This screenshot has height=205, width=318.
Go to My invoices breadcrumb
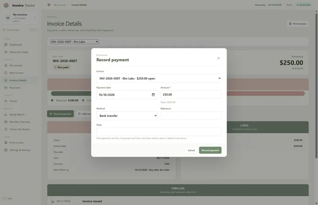(x=60, y=5)
